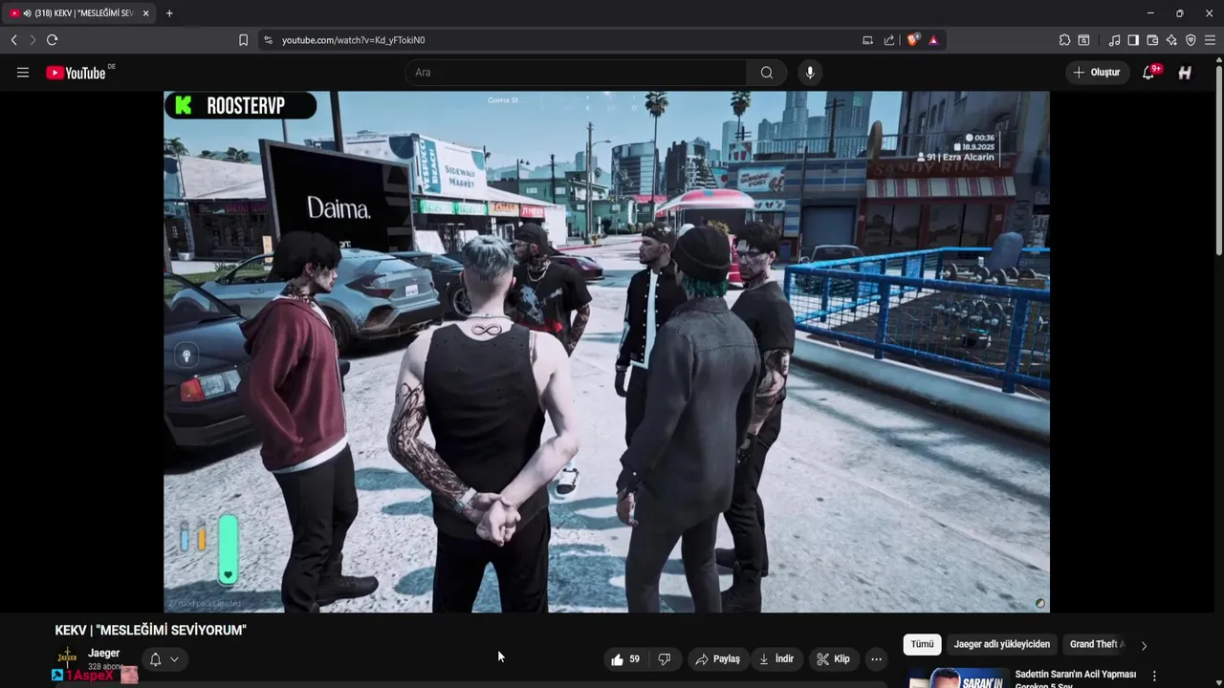Open the Sadettin Saran video thumbnail
The width and height of the screenshot is (1224, 688).
coord(958,677)
